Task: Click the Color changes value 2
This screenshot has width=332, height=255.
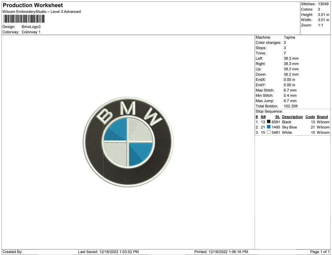Action: pyautogui.click(x=285, y=42)
